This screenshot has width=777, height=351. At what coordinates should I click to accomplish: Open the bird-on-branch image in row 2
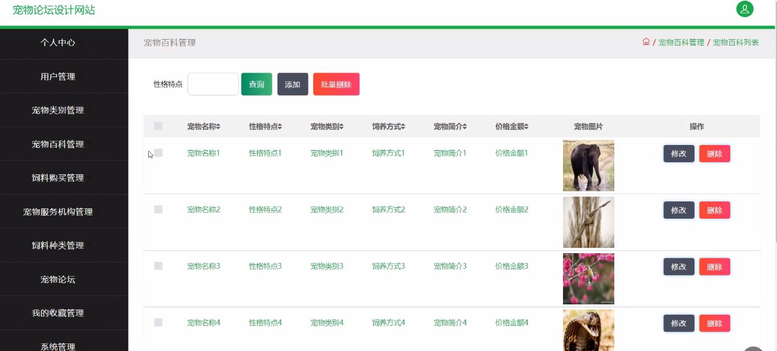pyautogui.click(x=588, y=222)
